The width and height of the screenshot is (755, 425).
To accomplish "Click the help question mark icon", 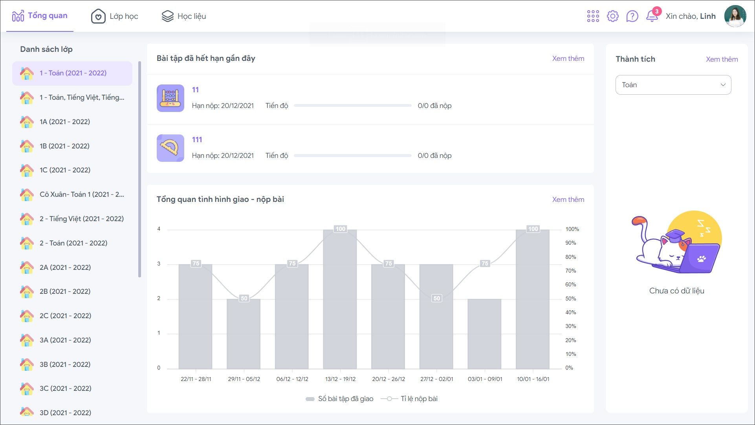I will pyautogui.click(x=632, y=16).
